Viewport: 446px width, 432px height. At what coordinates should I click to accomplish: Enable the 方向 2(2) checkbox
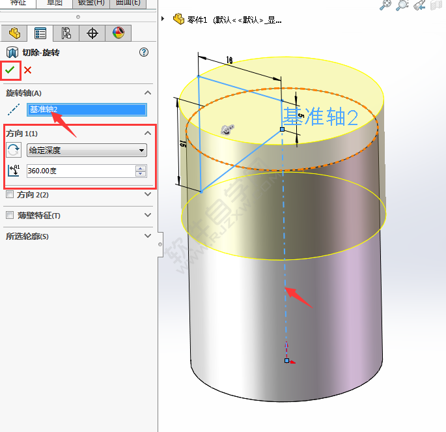pyautogui.click(x=10, y=194)
